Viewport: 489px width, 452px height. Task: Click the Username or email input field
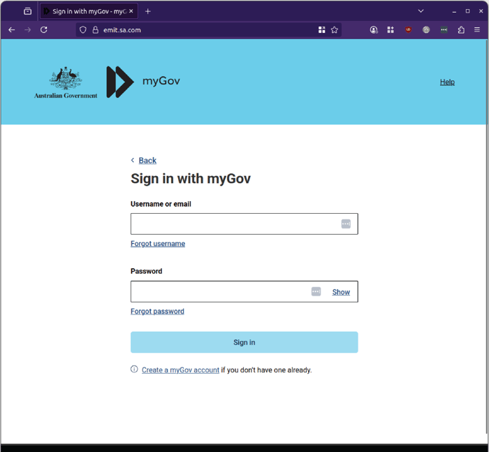245,224
